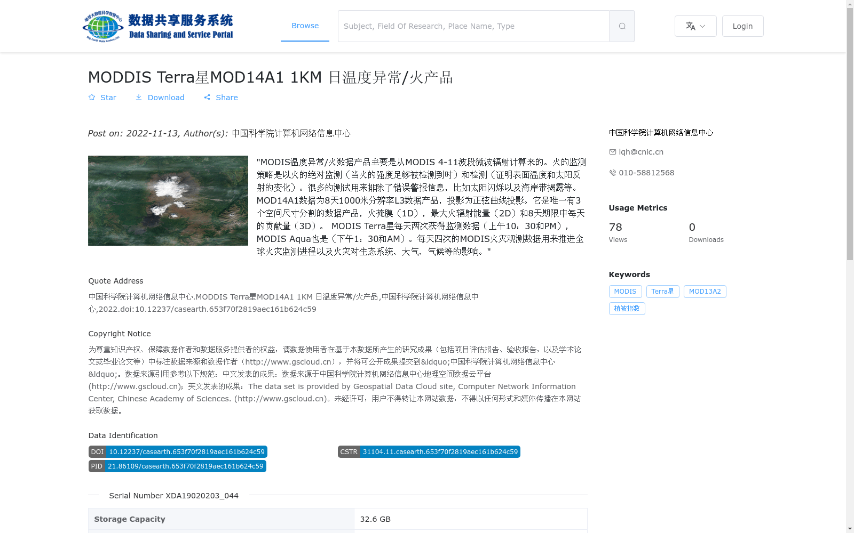Image resolution: width=854 pixels, height=533 pixels.
Task: Click the Download link
Action: [x=160, y=98]
